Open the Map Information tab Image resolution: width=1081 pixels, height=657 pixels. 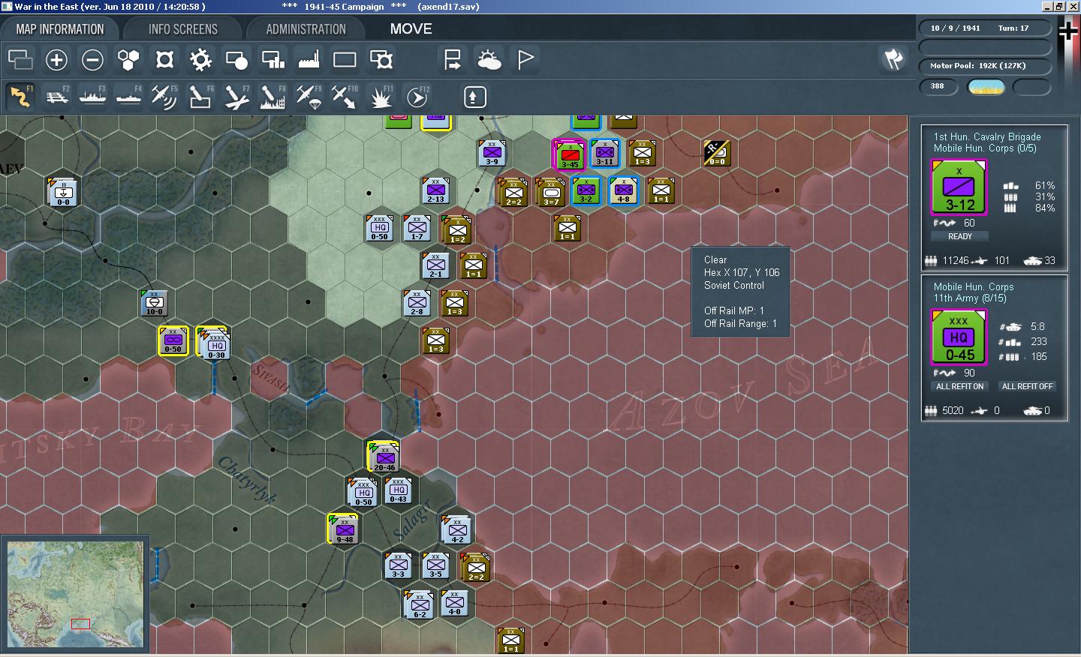click(x=60, y=29)
